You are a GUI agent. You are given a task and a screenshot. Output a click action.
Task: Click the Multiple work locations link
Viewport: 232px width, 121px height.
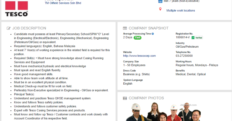pyautogui.click(x=181, y=10)
